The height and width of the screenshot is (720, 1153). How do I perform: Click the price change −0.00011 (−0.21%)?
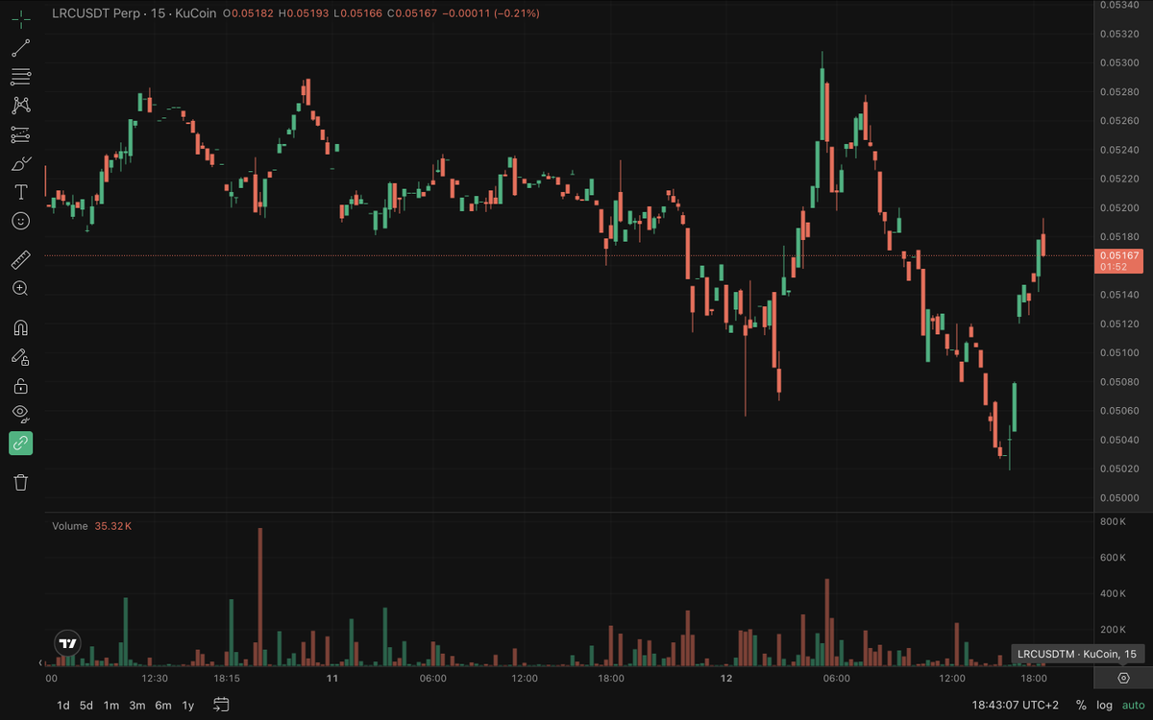[x=493, y=13]
